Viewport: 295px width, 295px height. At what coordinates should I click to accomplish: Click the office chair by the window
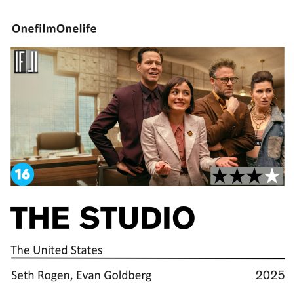(58, 143)
